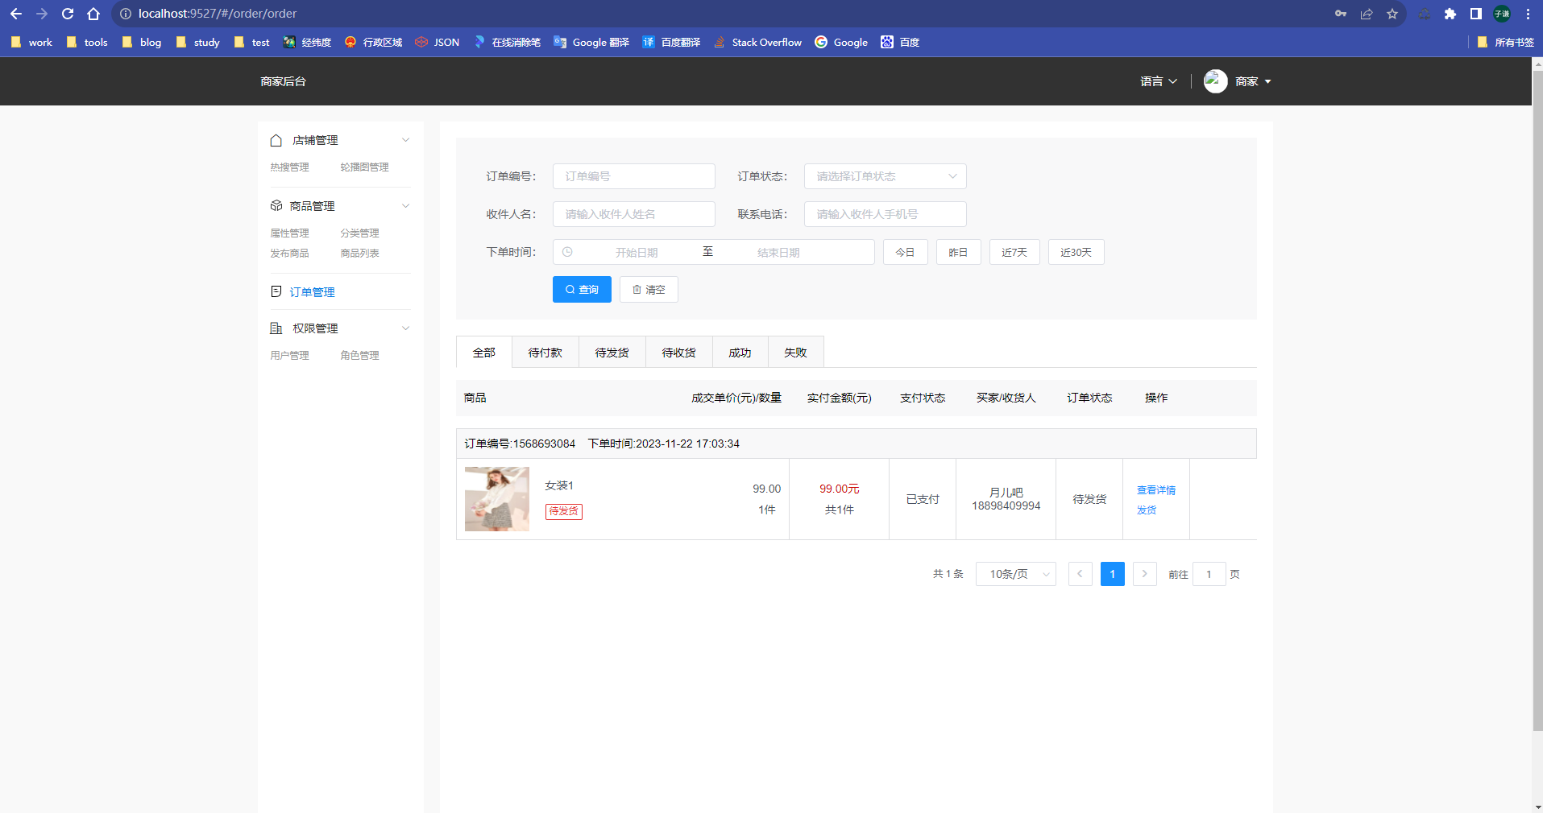Click the 近7天 date filter
The image size is (1543, 813).
[1014, 251]
